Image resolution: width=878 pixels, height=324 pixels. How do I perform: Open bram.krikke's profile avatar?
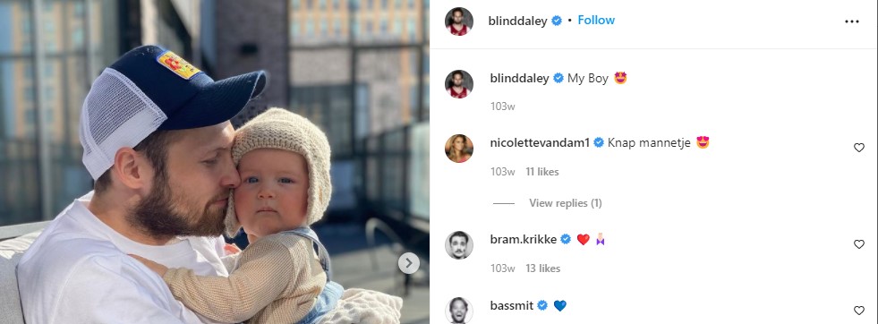pos(459,245)
